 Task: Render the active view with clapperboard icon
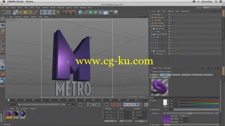63,13
